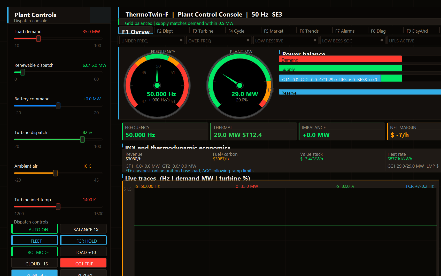441x276 pixels.
Task: Go to the F5 Market tab
Action: click(278, 31)
